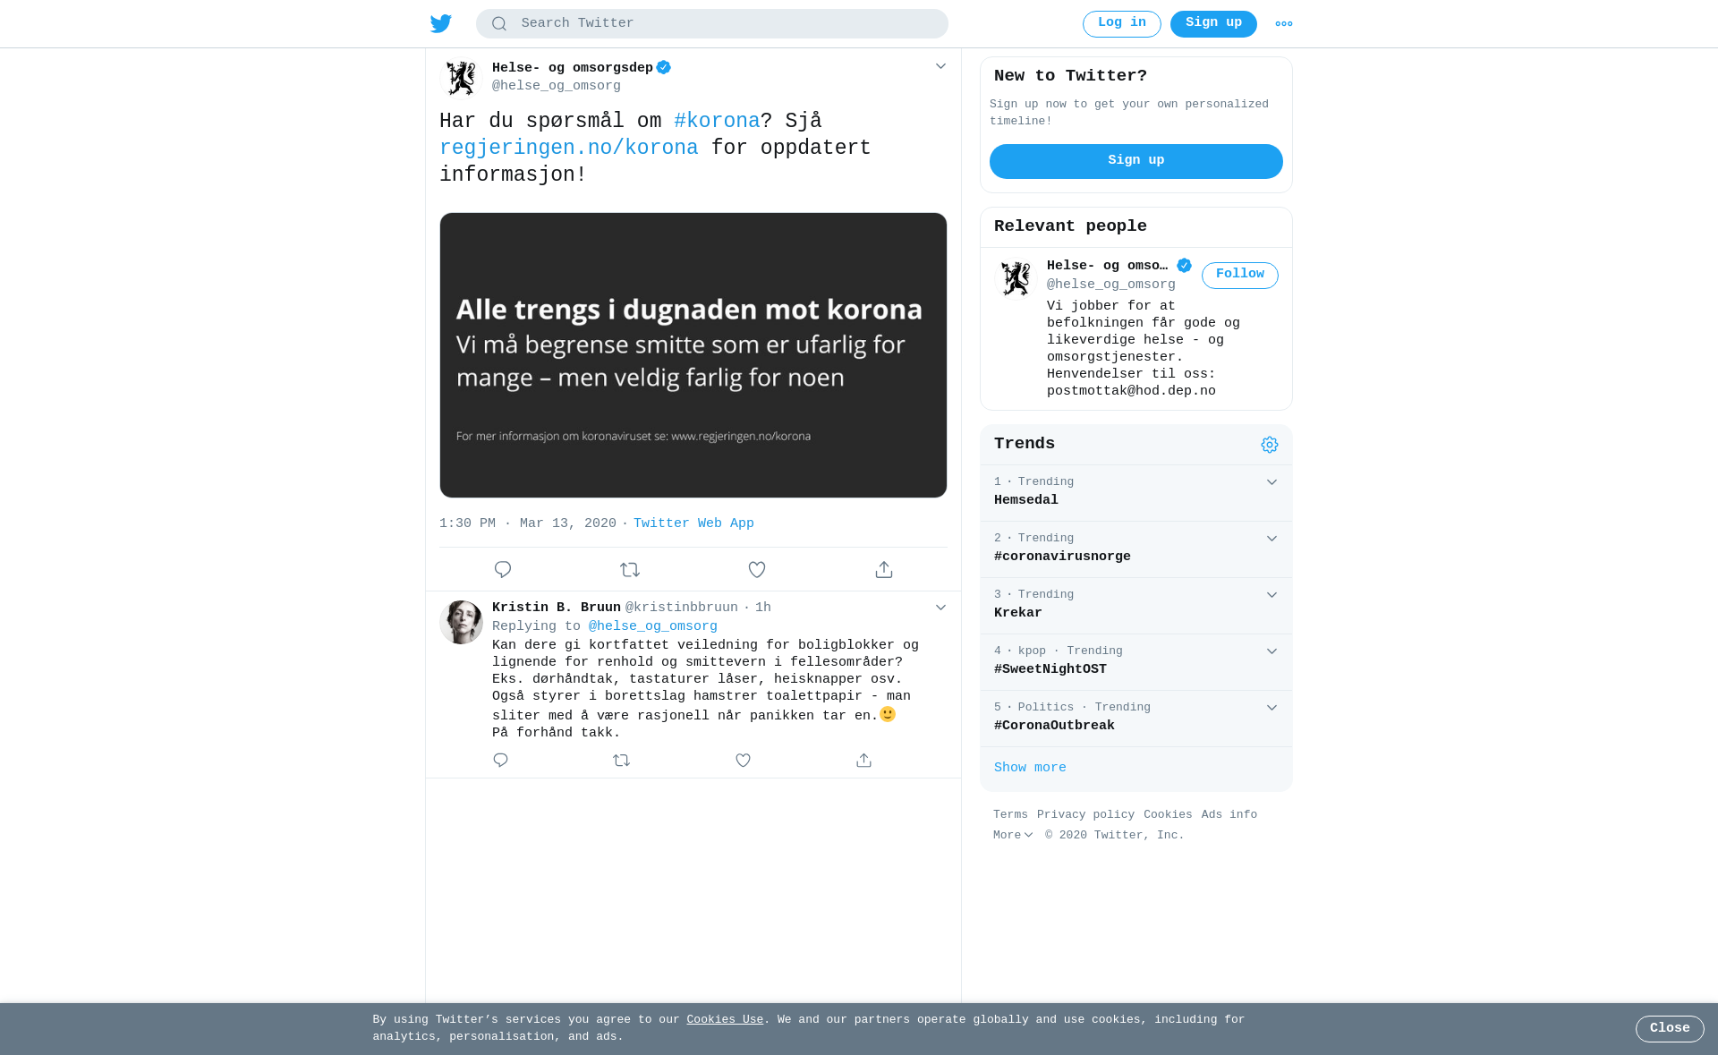Share Kristin B. Bruun's reply
1718x1055 pixels.
click(863, 761)
